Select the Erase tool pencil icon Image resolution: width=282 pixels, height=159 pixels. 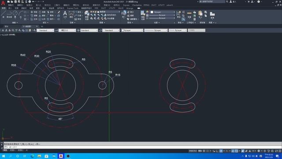59,12
